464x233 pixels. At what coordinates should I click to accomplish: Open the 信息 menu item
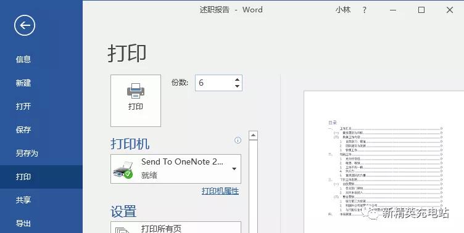point(23,59)
